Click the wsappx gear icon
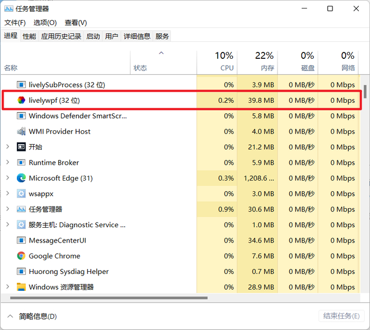 point(21,193)
